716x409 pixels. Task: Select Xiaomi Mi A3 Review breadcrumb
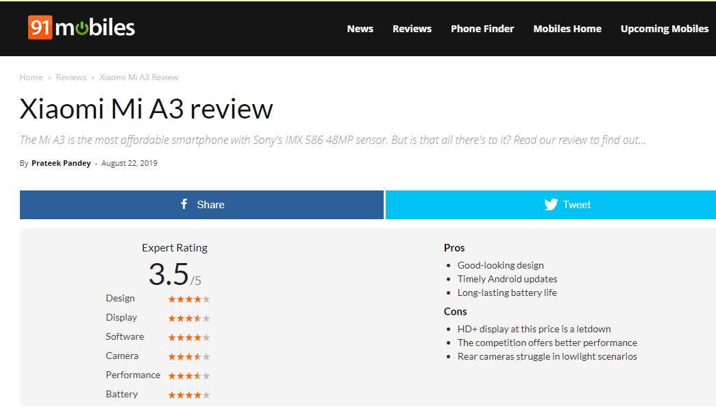tap(139, 77)
